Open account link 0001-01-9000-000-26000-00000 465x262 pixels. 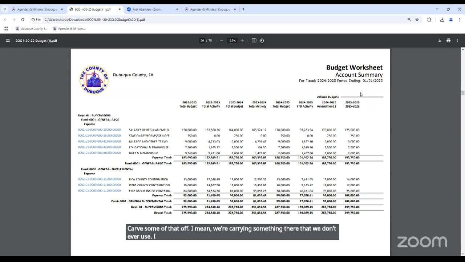pyautogui.click(x=99, y=135)
